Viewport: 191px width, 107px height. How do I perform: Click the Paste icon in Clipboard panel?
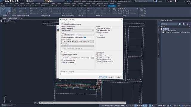[x=141, y=10]
